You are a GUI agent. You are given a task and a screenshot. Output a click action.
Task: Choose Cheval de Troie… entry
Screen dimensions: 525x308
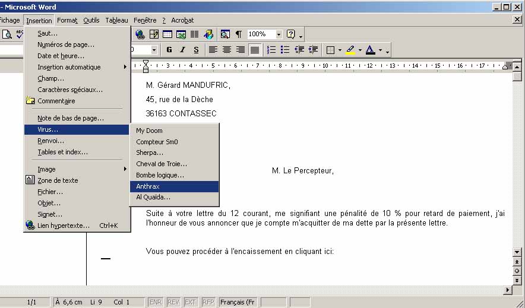175,164
